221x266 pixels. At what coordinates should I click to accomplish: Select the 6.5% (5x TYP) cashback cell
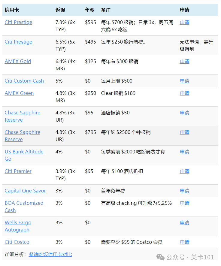tap(65, 45)
